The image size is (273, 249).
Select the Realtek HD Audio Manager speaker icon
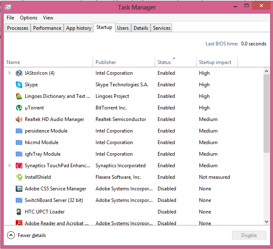(x=19, y=119)
